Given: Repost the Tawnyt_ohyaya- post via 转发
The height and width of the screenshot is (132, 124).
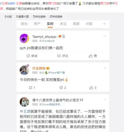Looking at the screenshot, I should click(x=32, y=56).
